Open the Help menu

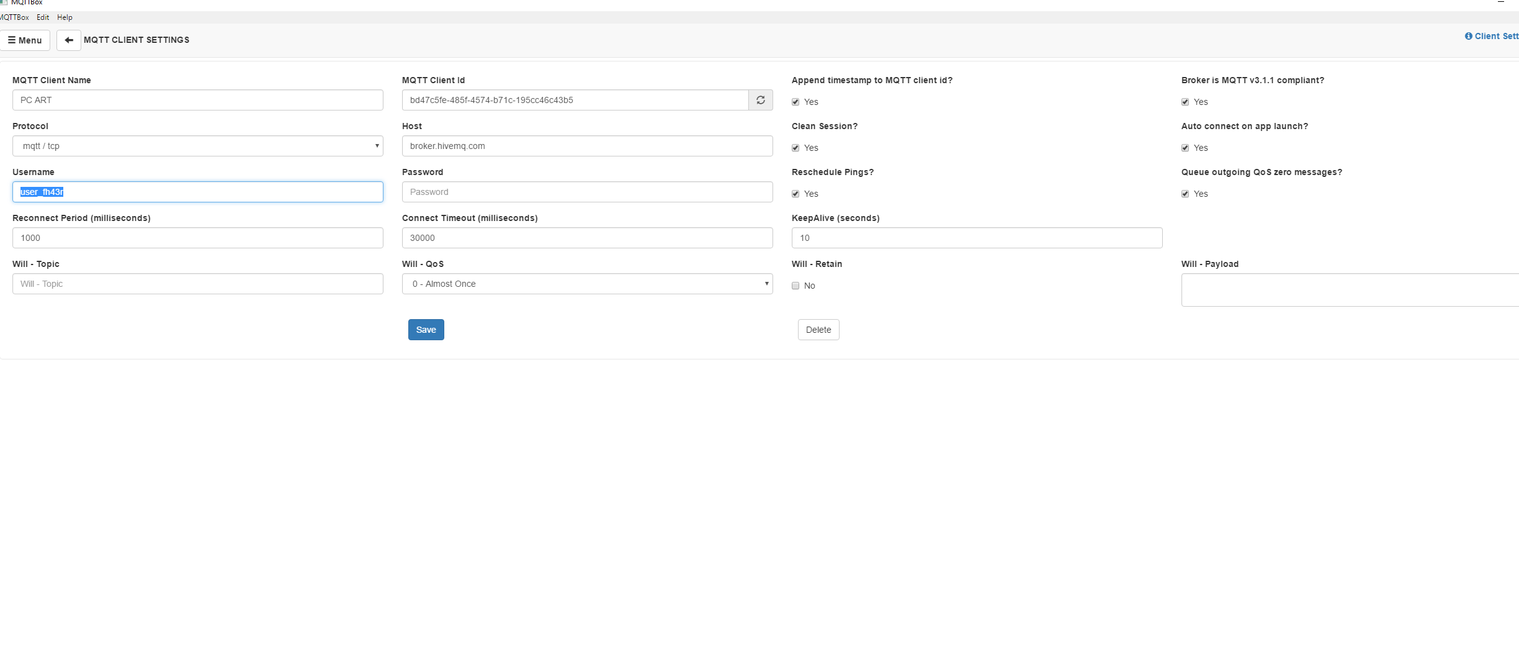tap(65, 17)
